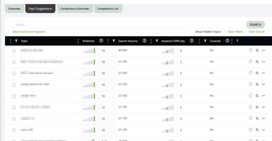272x141 pixels.
Task: Click the help icon beside Potential
Action: pyautogui.click(x=101, y=41)
